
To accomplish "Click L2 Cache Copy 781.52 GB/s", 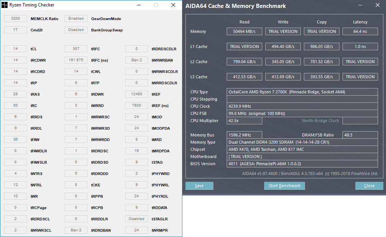I will coord(322,62).
